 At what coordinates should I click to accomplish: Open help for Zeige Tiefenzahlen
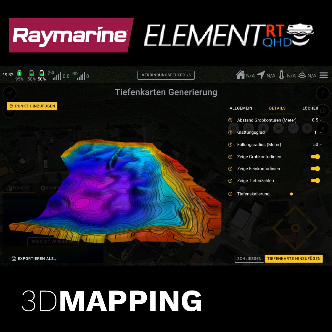pos(230,181)
